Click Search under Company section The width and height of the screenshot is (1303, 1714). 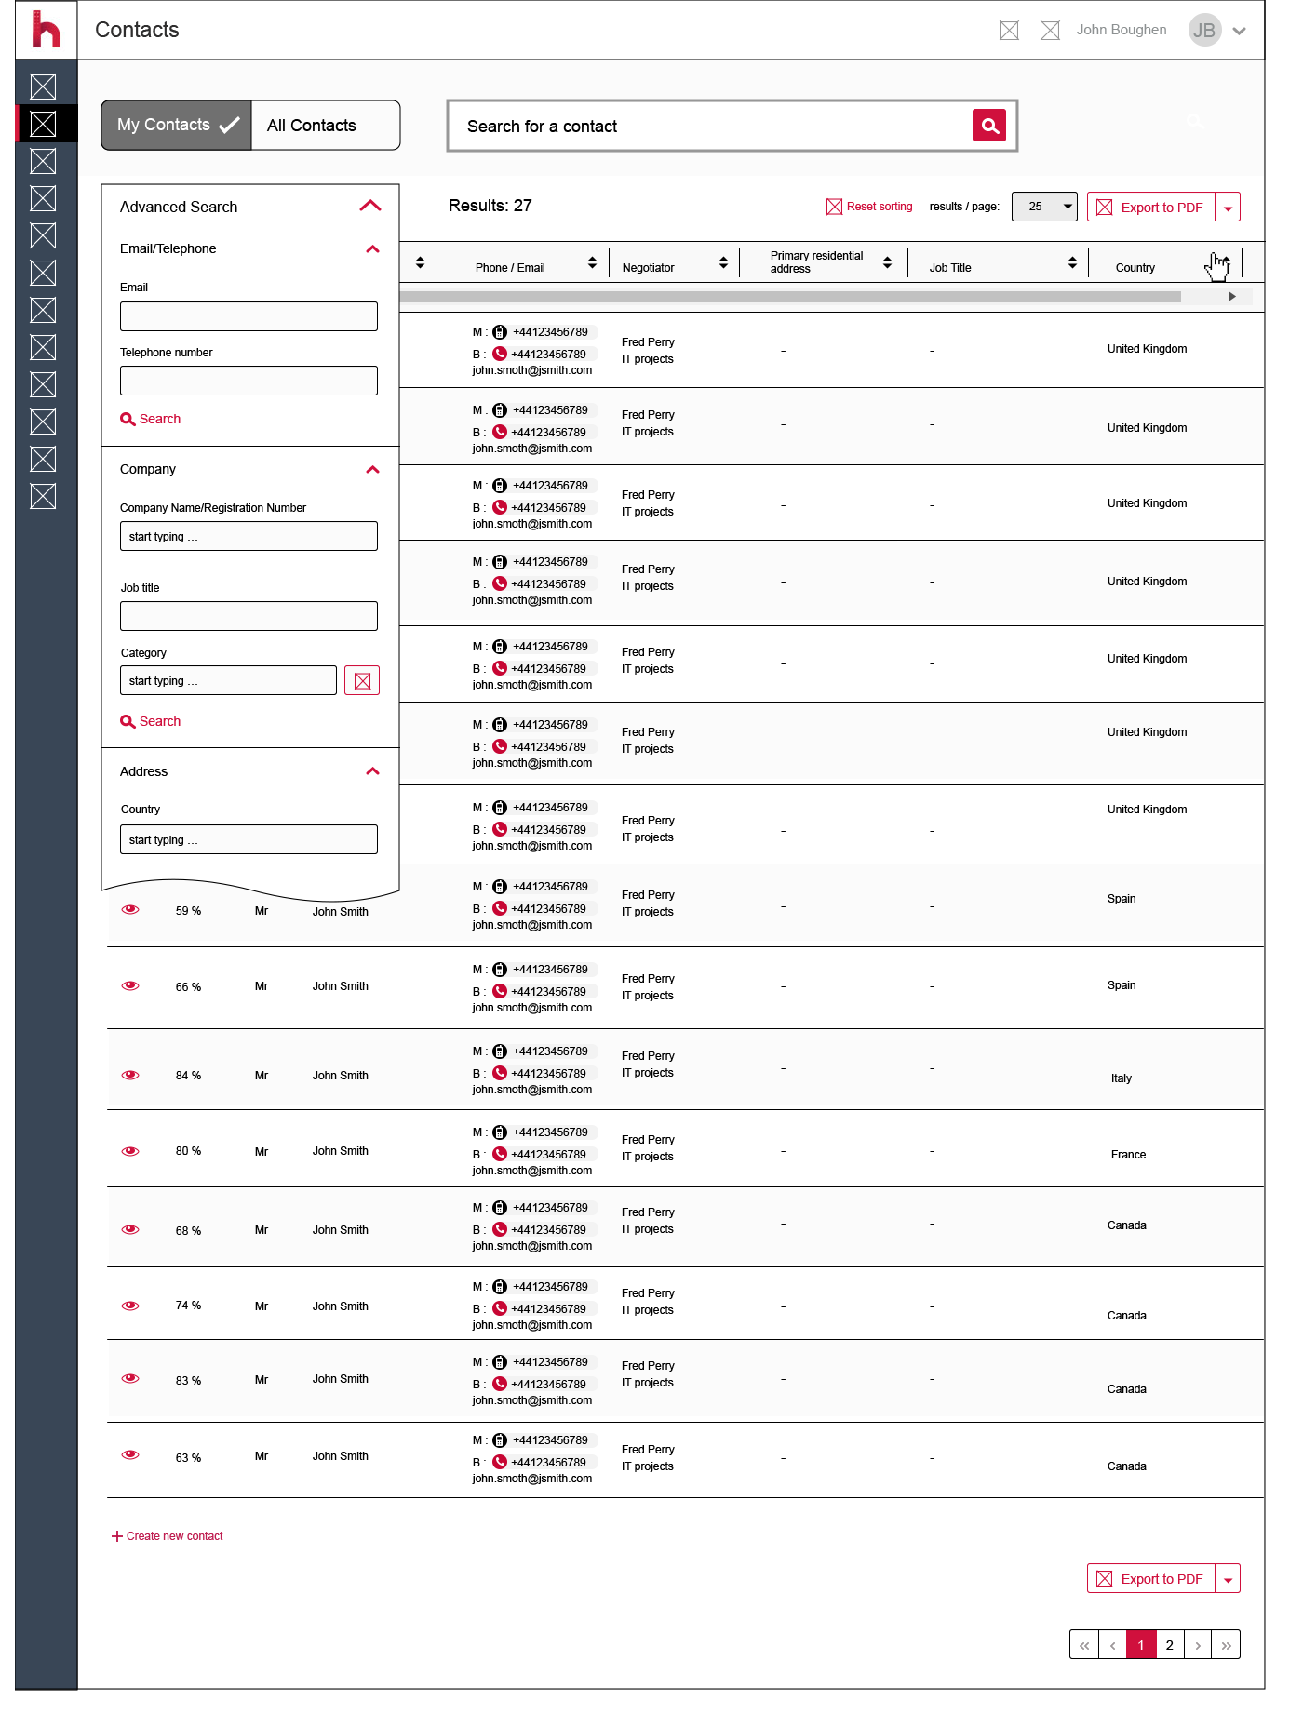[x=151, y=721]
